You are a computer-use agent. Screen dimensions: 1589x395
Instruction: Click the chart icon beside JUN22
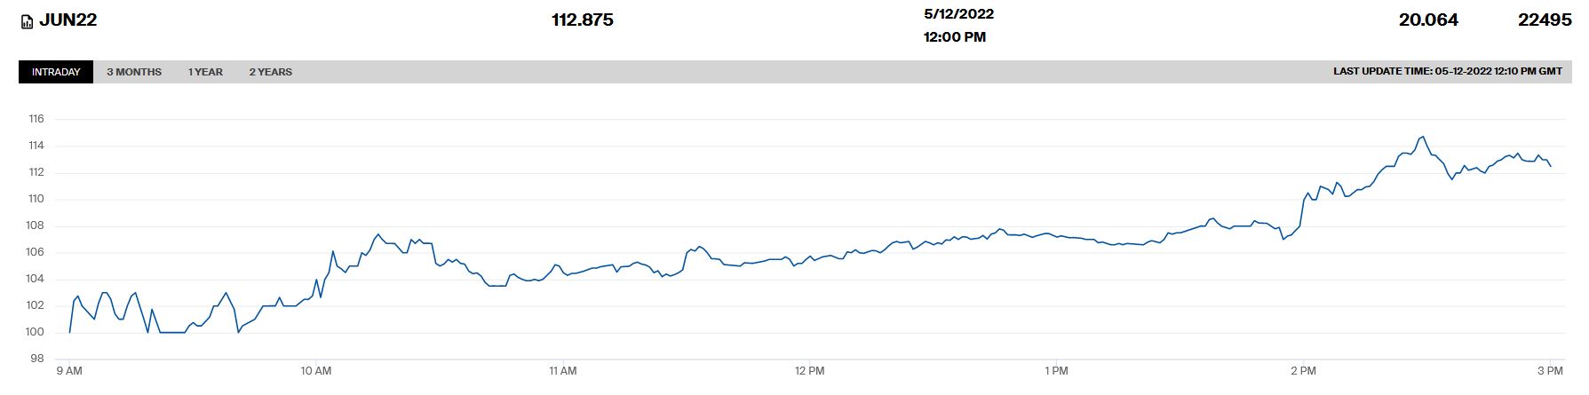coord(27,21)
